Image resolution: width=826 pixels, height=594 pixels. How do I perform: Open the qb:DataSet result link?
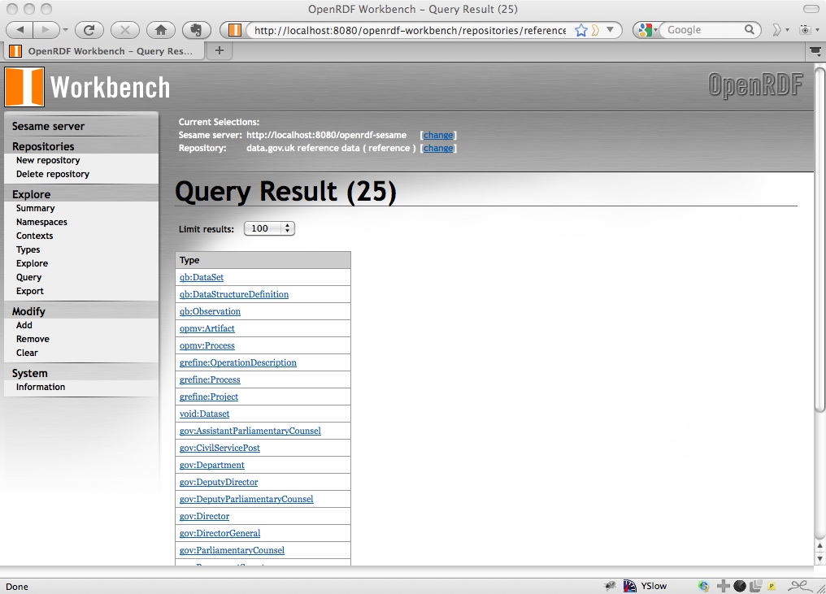pos(202,277)
